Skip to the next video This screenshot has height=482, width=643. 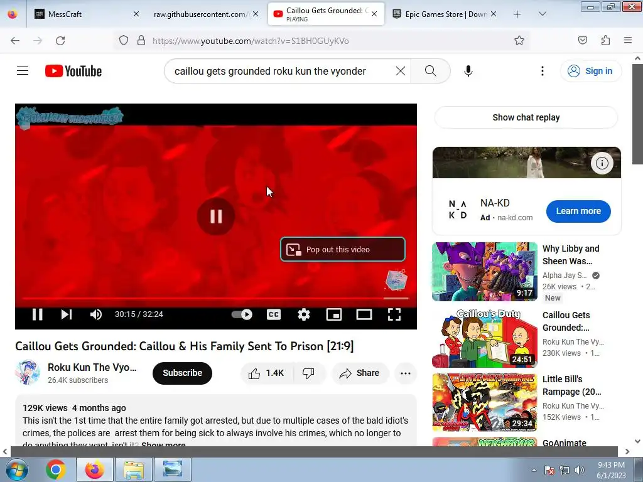66,314
